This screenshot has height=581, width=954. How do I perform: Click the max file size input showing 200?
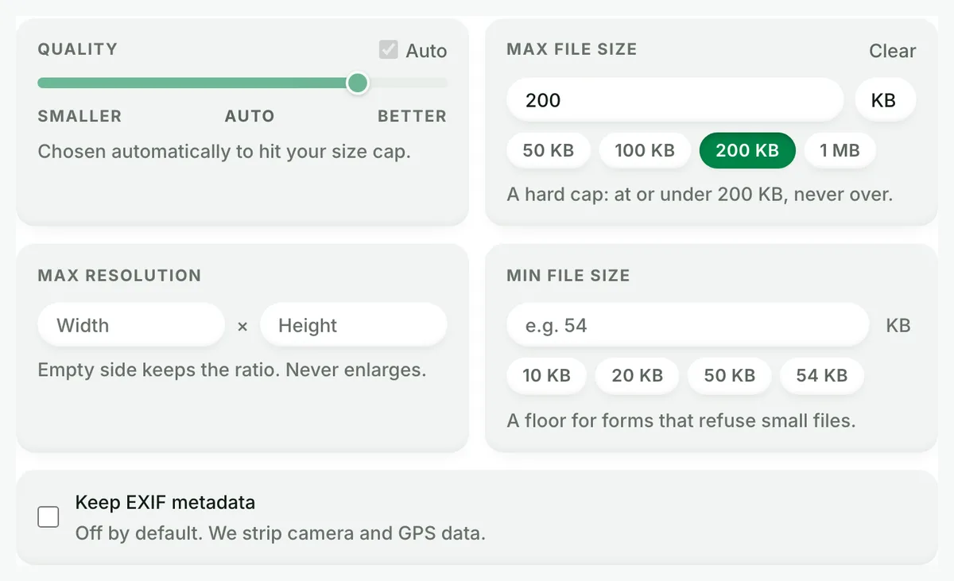coord(675,100)
